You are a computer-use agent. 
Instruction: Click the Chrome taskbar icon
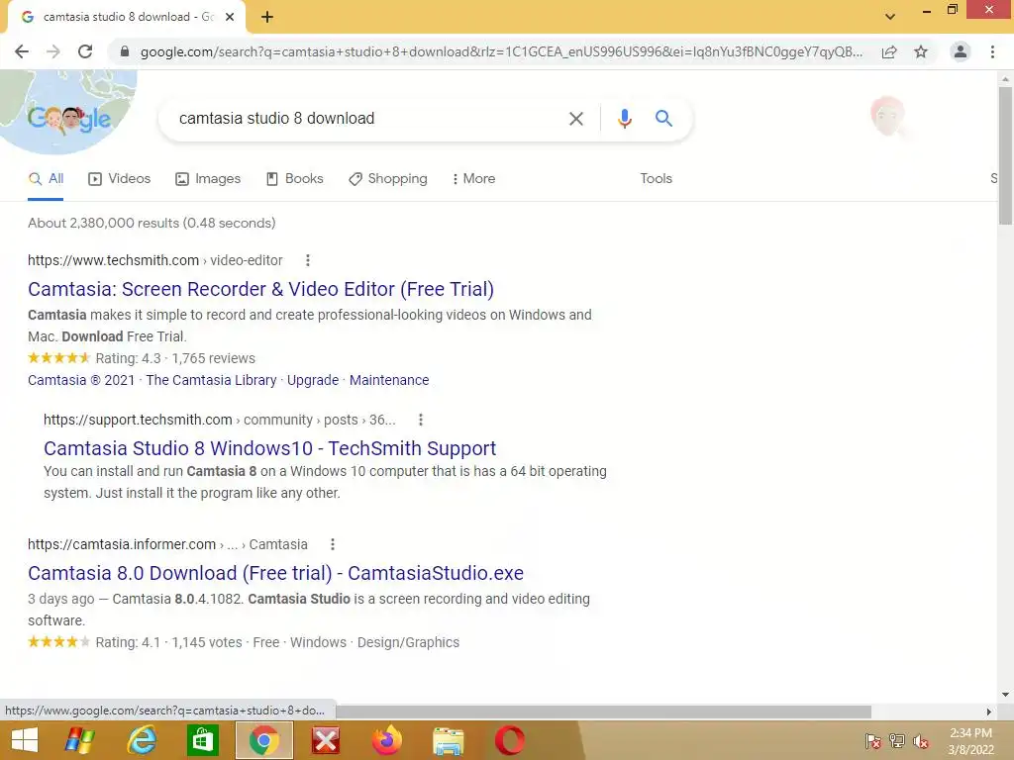[x=263, y=740]
